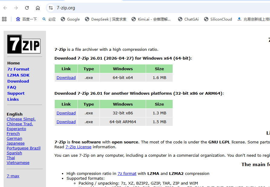Click the 1.5 MB size cell
270x187 pixels.
point(159,122)
